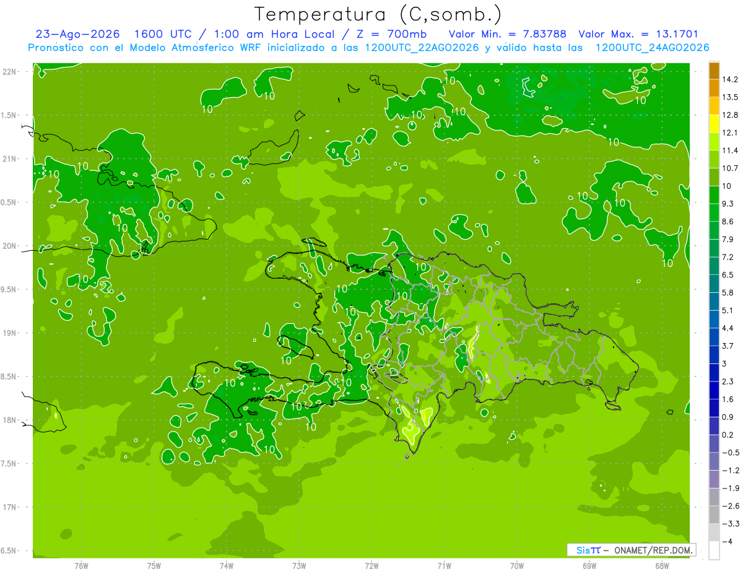Click the "-4" color scale label
Image resolution: width=743 pixels, height=574 pixels.
click(x=728, y=541)
